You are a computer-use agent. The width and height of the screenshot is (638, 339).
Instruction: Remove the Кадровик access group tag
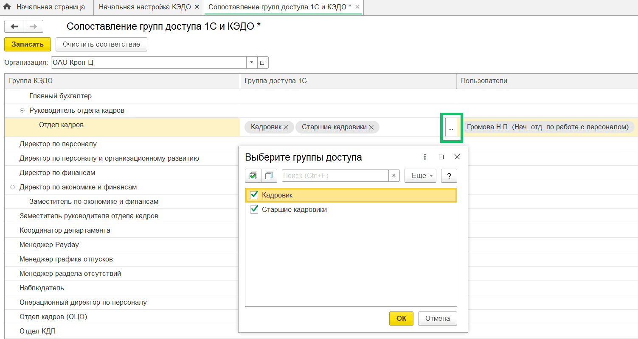point(286,127)
